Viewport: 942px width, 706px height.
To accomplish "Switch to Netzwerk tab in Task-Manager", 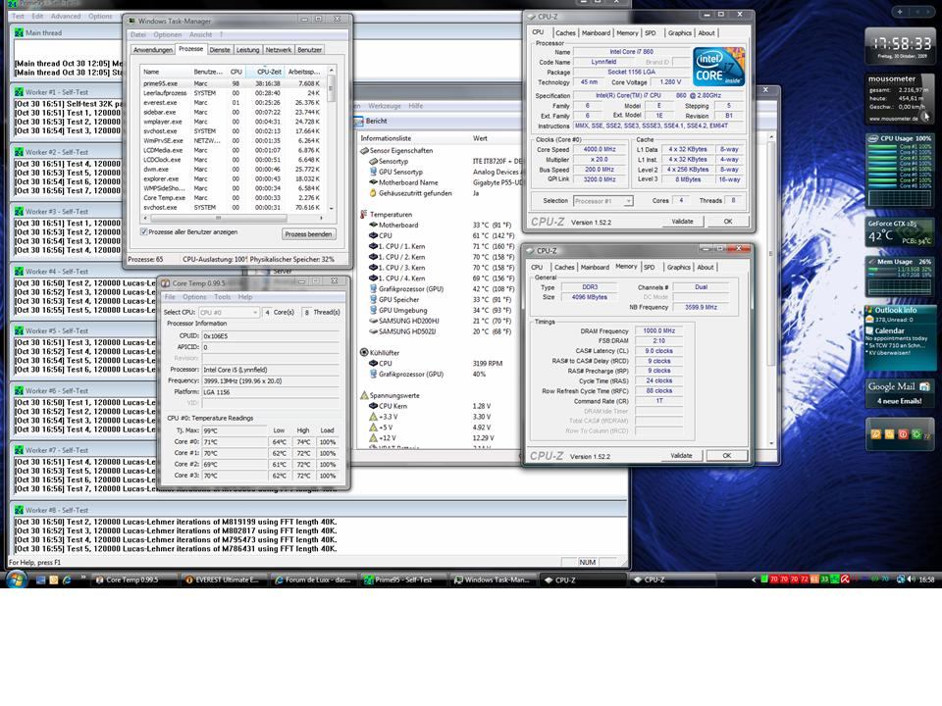I will click(x=278, y=50).
